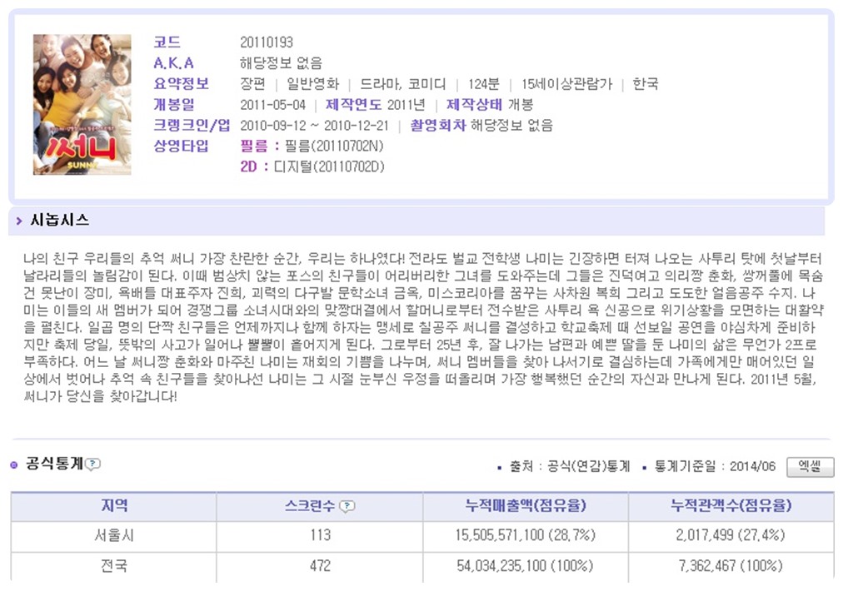Click the purple bullet icon before 공식통계

click(x=14, y=464)
